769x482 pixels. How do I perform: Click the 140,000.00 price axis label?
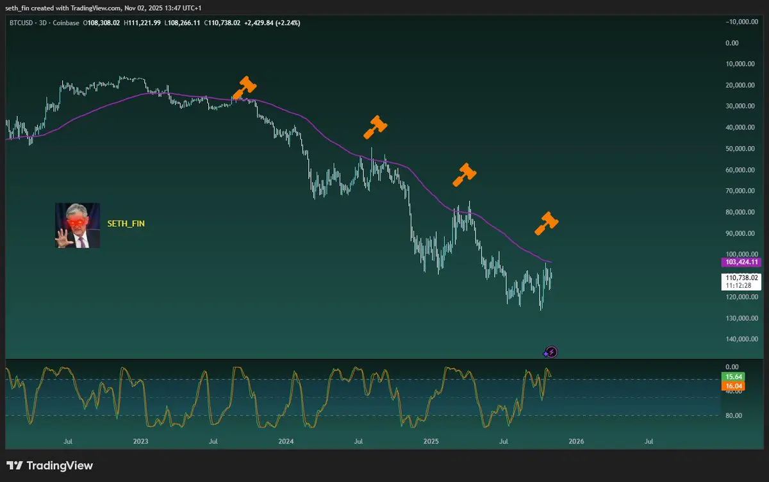pos(741,340)
